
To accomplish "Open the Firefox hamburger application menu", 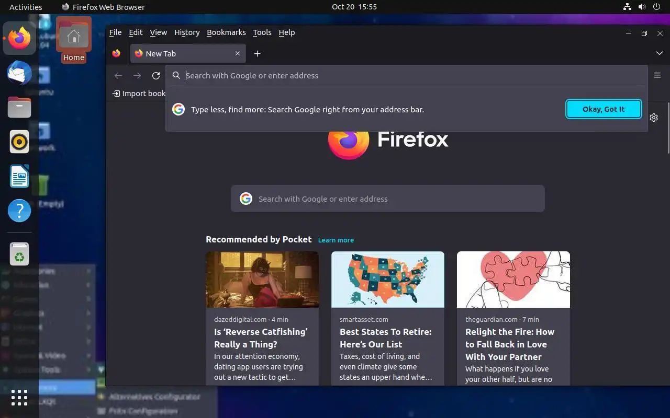I will coord(657,75).
